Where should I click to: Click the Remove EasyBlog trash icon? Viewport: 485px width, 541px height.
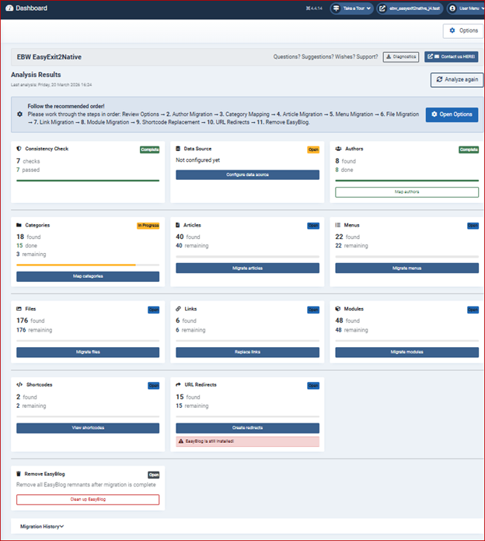19,473
